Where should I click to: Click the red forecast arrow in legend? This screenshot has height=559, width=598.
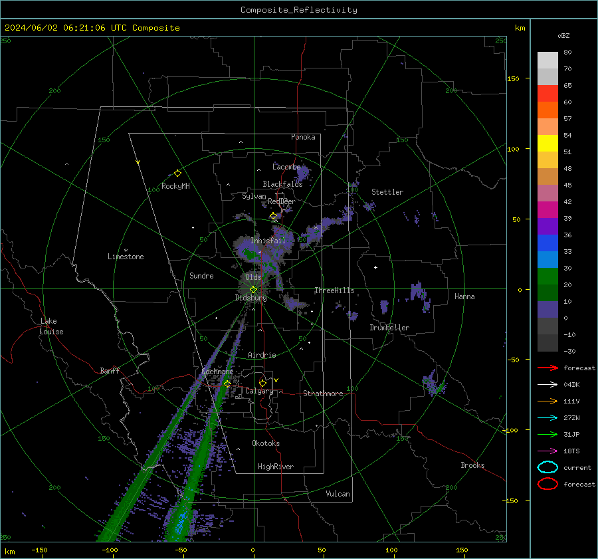[x=548, y=368]
